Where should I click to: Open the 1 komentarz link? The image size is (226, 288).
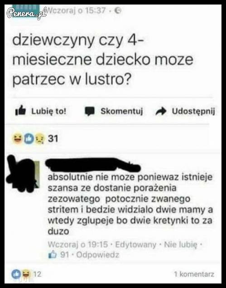194,274
